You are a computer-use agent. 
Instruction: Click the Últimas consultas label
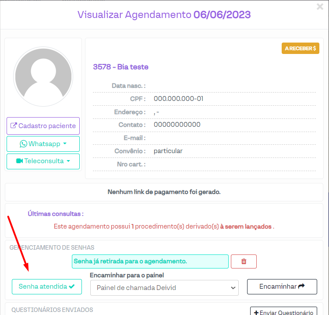pos(55,214)
